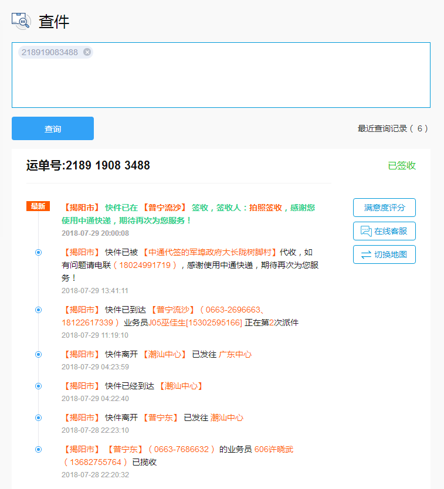
Task: Click the orange 最新 latest badge
Action: click(38, 206)
